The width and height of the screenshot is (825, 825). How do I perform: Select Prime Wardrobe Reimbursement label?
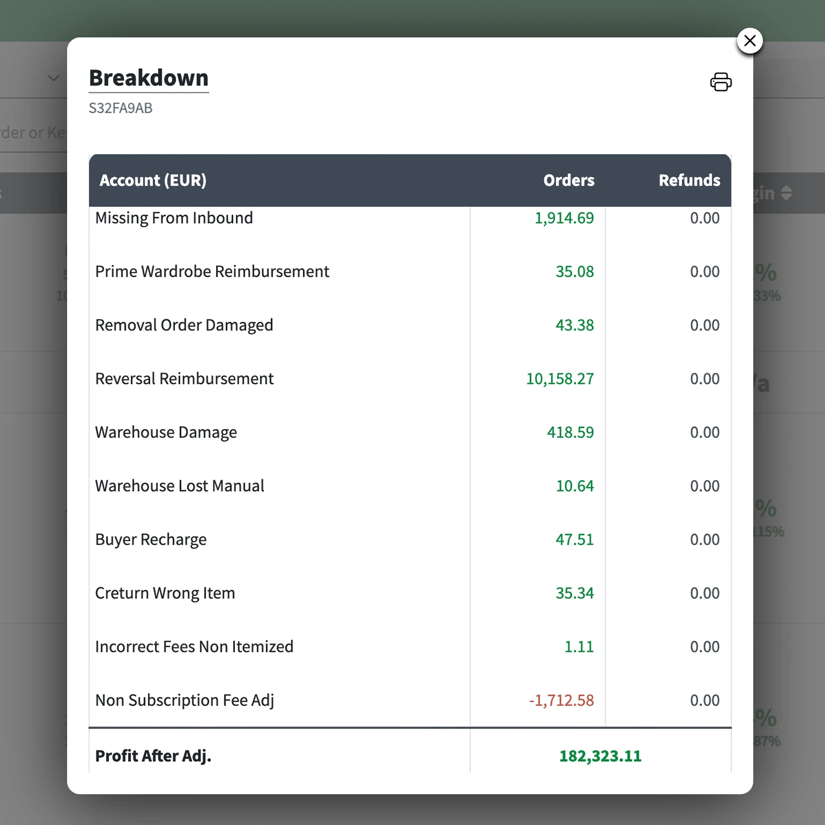[212, 272]
